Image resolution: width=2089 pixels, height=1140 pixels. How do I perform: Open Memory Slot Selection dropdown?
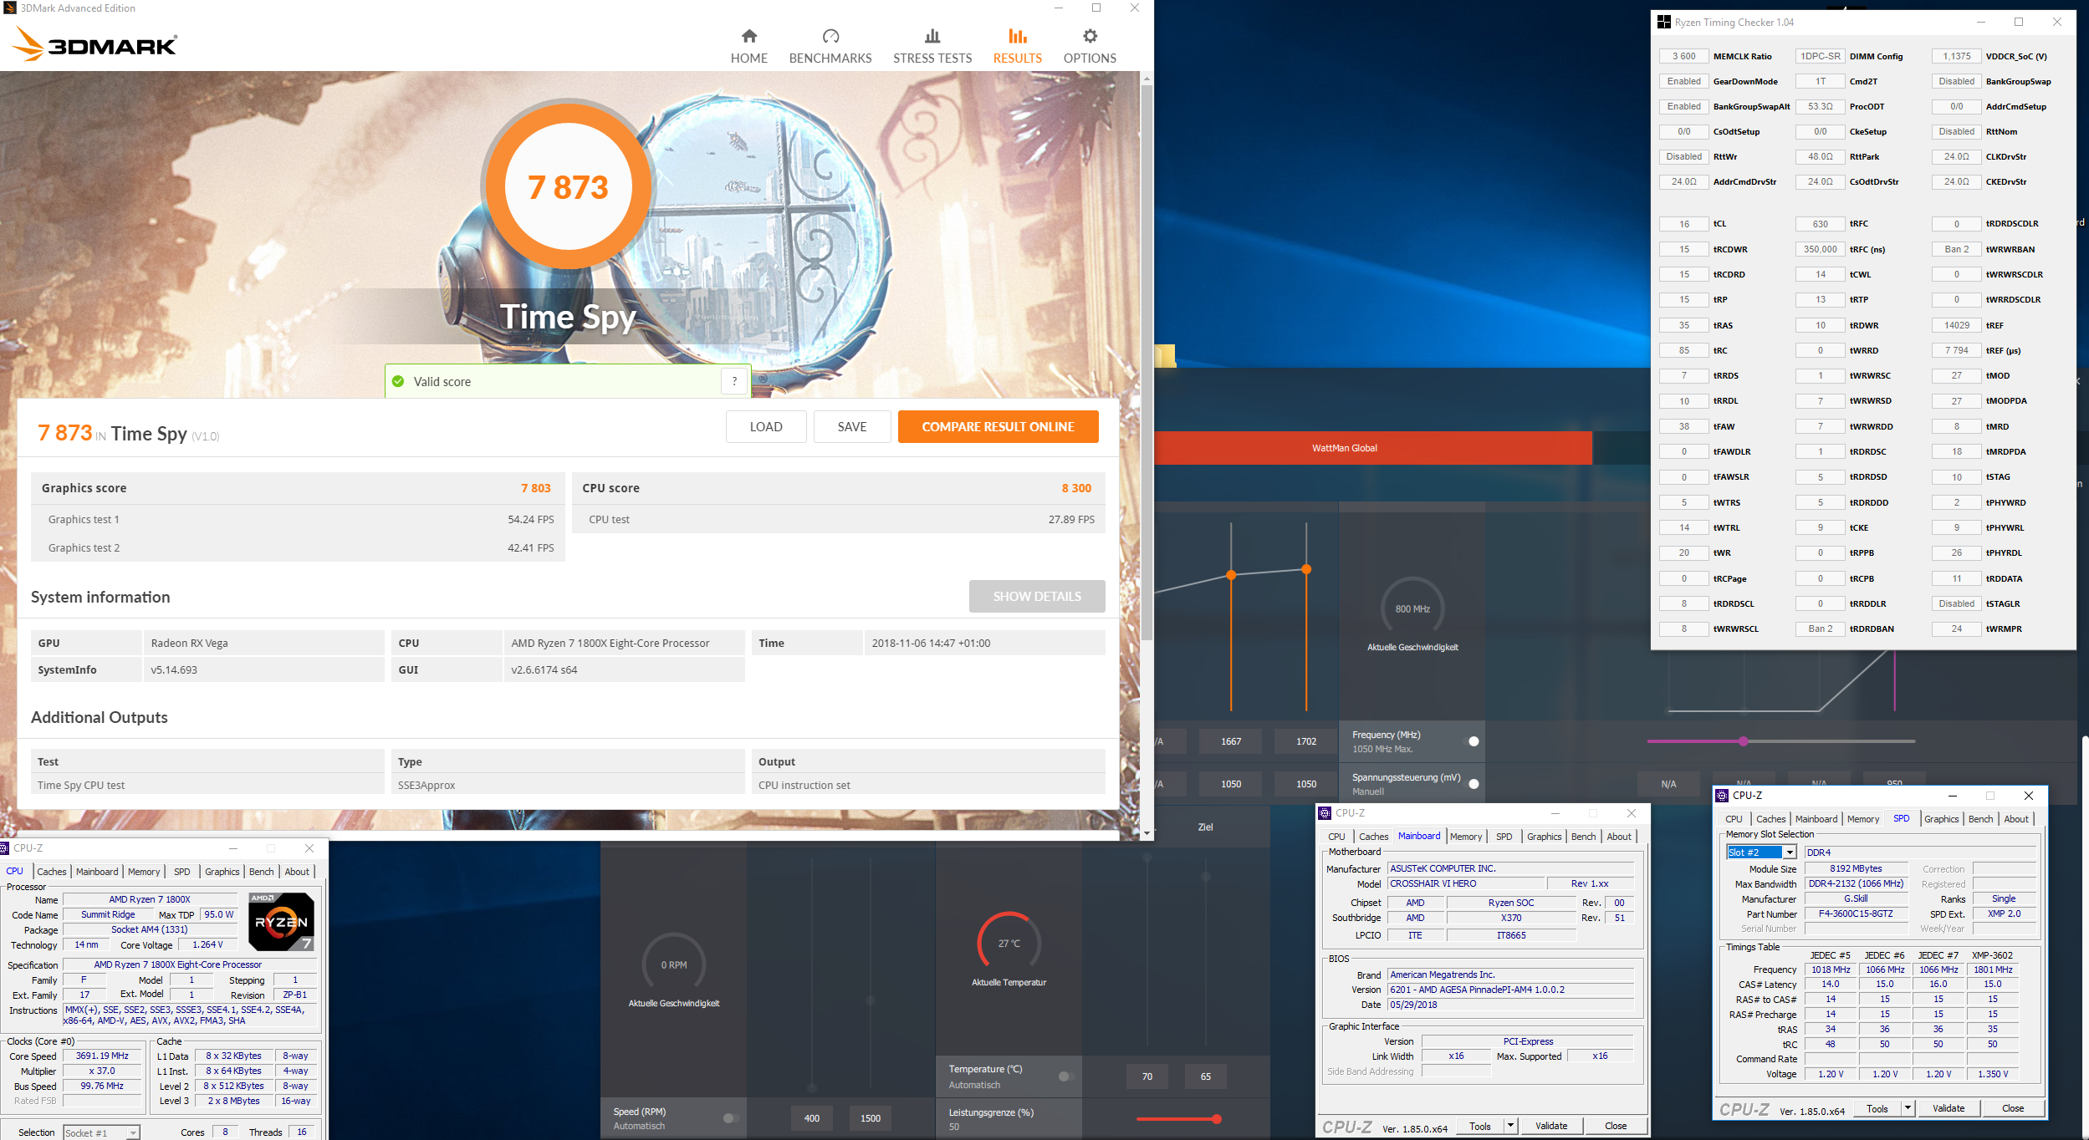click(x=1789, y=852)
